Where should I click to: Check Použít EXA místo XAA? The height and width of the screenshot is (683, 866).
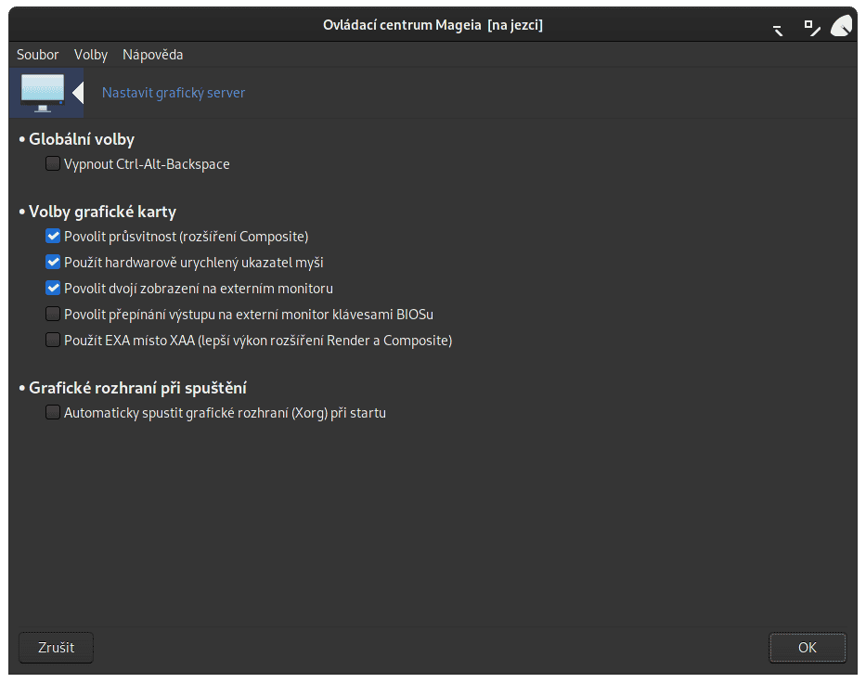pyautogui.click(x=53, y=340)
